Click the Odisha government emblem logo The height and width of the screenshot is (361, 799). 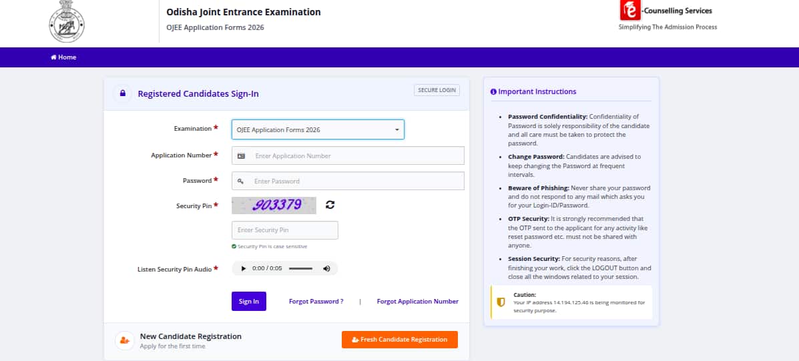click(x=68, y=23)
